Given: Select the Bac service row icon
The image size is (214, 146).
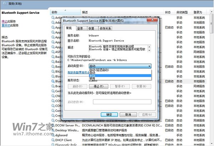Looking at the screenshot, I should 53,57.
